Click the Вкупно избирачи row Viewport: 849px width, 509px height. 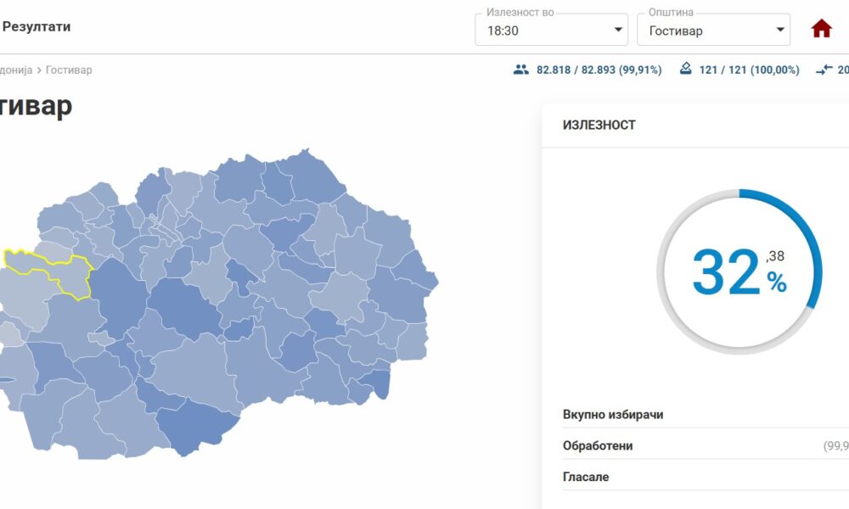pyautogui.click(x=613, y=415)
